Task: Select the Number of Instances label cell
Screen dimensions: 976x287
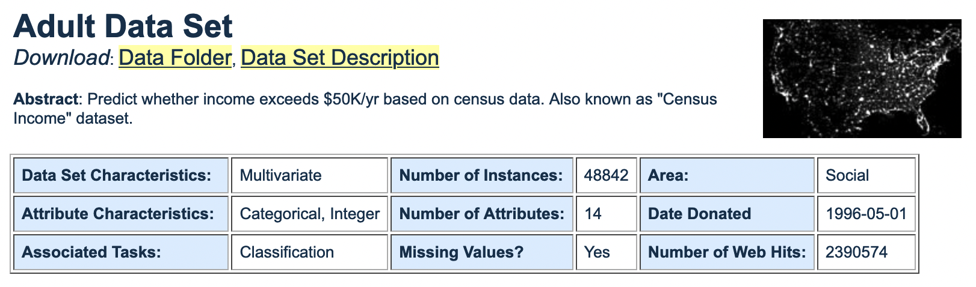Action: [x=481, y=175]
